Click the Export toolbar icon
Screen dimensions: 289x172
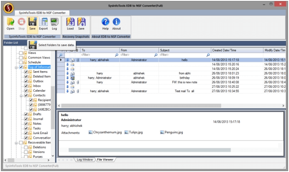coord(43,24)
